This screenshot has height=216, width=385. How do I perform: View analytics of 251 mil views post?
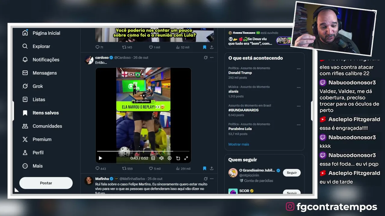coord(183,169)
